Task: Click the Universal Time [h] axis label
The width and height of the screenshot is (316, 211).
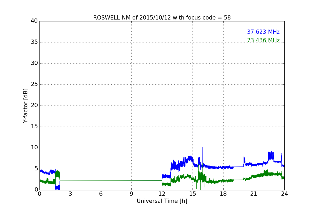Action: (162, 201)
